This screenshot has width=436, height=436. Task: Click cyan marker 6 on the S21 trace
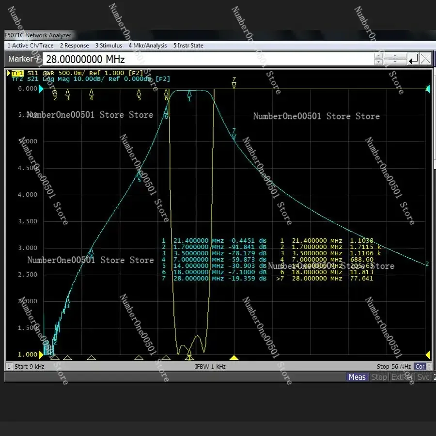[166, 113]
